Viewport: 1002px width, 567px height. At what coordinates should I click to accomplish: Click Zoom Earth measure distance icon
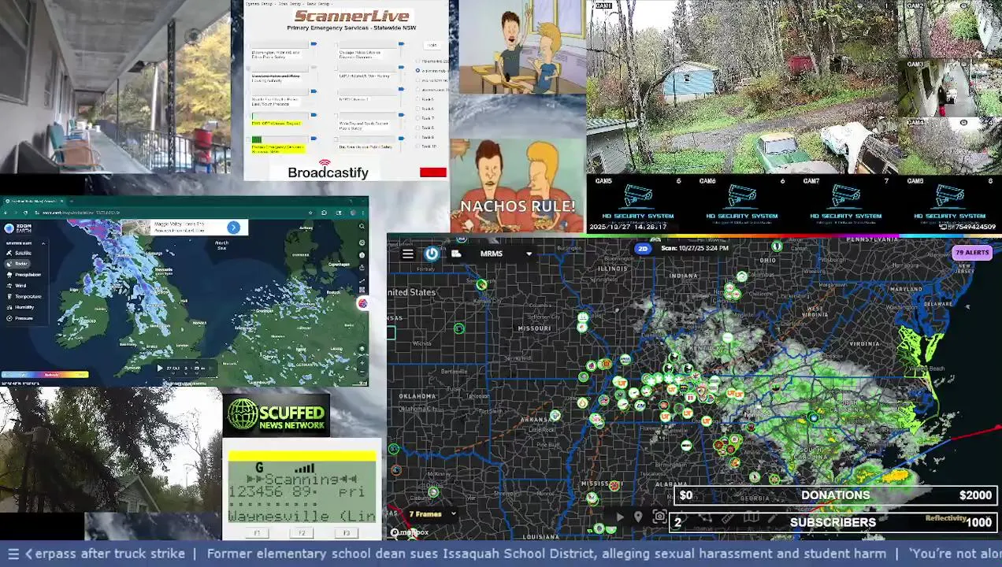362,281
